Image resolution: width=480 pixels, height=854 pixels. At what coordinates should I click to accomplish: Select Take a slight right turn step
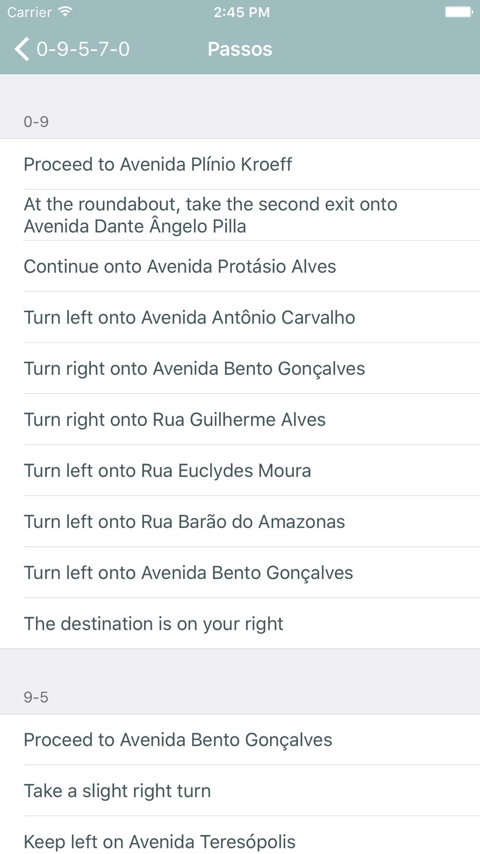point(240,791)
